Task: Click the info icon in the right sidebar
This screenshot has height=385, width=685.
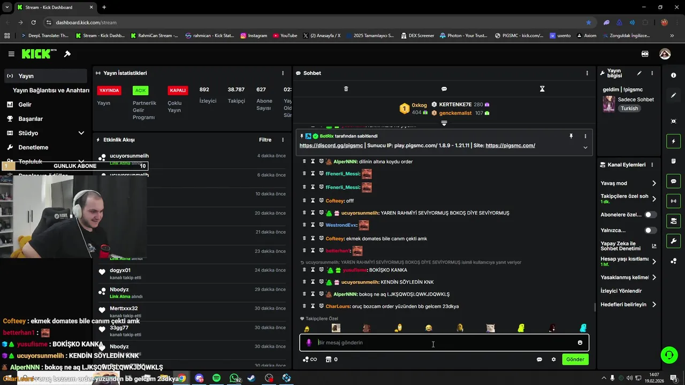Action: pyautogui.click(x=673, y=75)
